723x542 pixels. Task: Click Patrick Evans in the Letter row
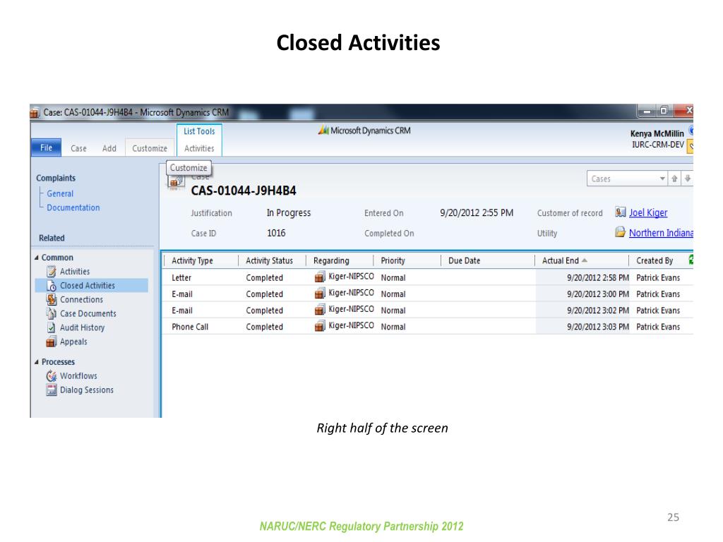pos(658,277)
